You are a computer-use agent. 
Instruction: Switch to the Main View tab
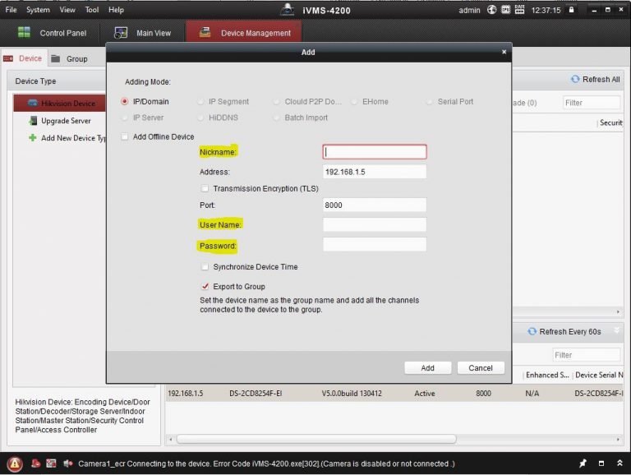point(143,33)
